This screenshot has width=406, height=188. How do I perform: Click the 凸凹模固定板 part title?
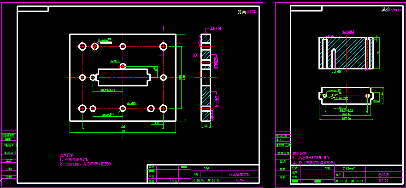point(240,174)
